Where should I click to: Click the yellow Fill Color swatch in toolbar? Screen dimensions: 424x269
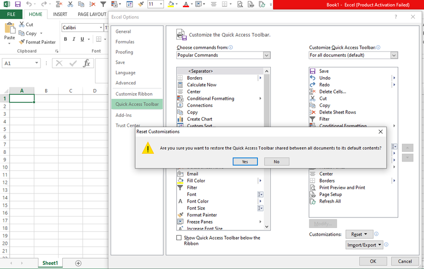[x=171, y=5]
